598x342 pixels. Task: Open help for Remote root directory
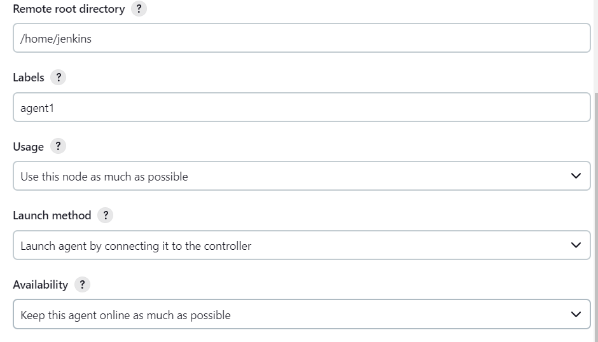[139, 10]
